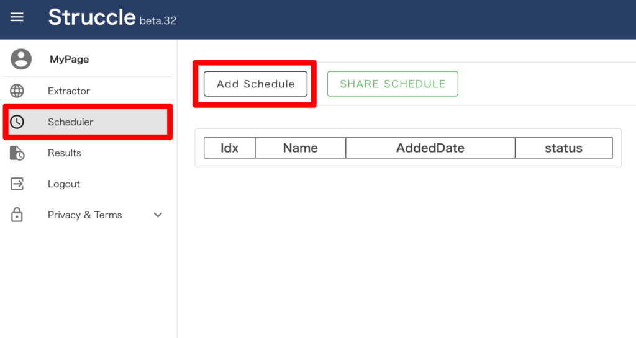
Task: Click the Extractor globe icon
Action: pos(17,91)
